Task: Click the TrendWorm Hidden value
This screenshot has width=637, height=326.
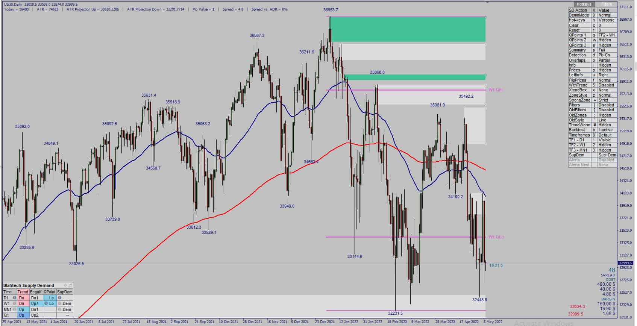Action: [x=607, y=125]
